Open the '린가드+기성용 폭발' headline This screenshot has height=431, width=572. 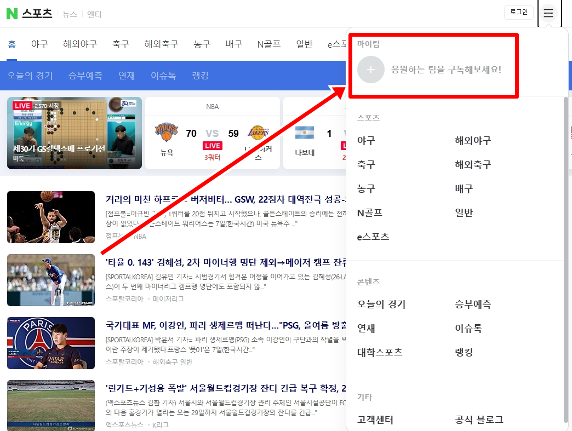226,388
